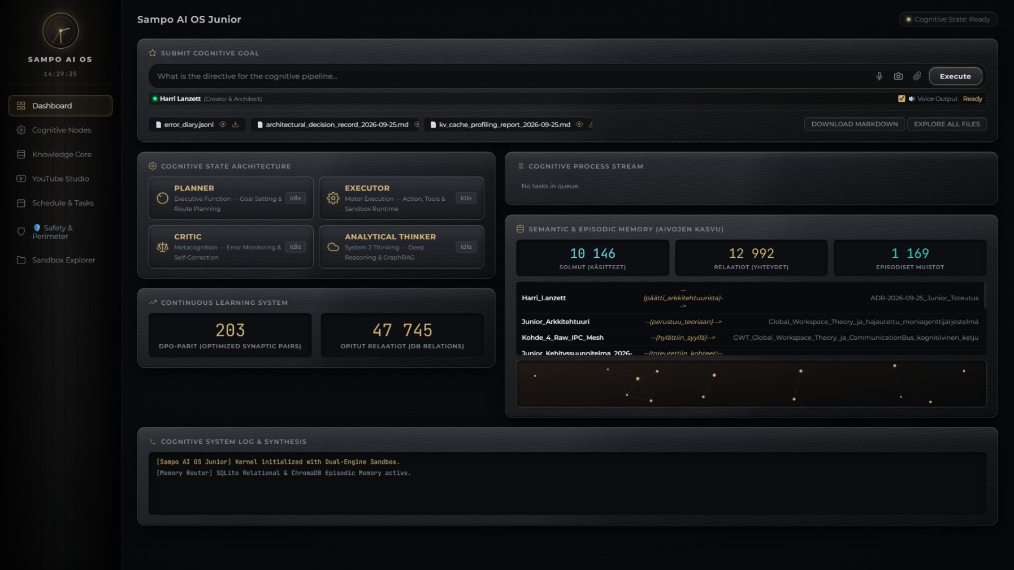1014x570 pixels.
Task: Go to YouTube Studio in sidebar
Action: [x=60, y=179]
